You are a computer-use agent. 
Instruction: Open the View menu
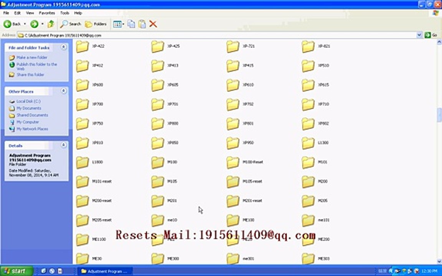pos(30,13)
